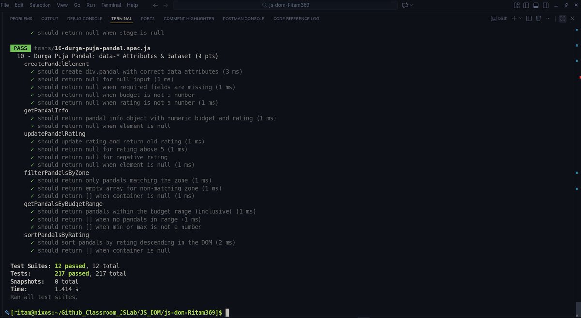Viewport: 581px width, 318px height.
Task: Click 'Snapshots: 0 total' line
Action: point(44,281)
